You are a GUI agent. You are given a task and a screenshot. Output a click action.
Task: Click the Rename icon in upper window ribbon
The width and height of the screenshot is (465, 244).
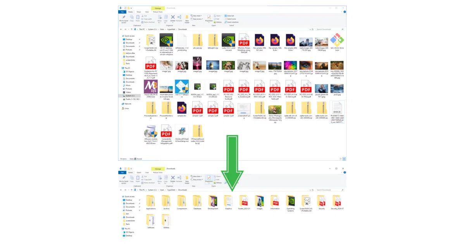tap(179, 18)
